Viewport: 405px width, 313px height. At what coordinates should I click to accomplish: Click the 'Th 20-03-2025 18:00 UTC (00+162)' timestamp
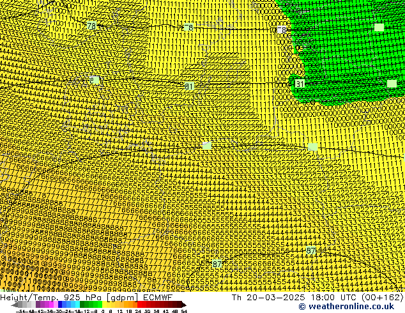(x=317, y=298)
